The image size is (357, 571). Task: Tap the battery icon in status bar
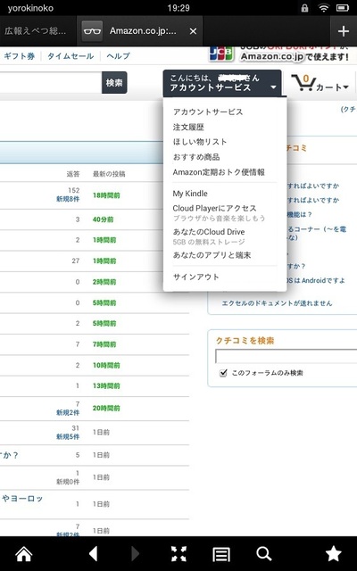coord(343,8)
